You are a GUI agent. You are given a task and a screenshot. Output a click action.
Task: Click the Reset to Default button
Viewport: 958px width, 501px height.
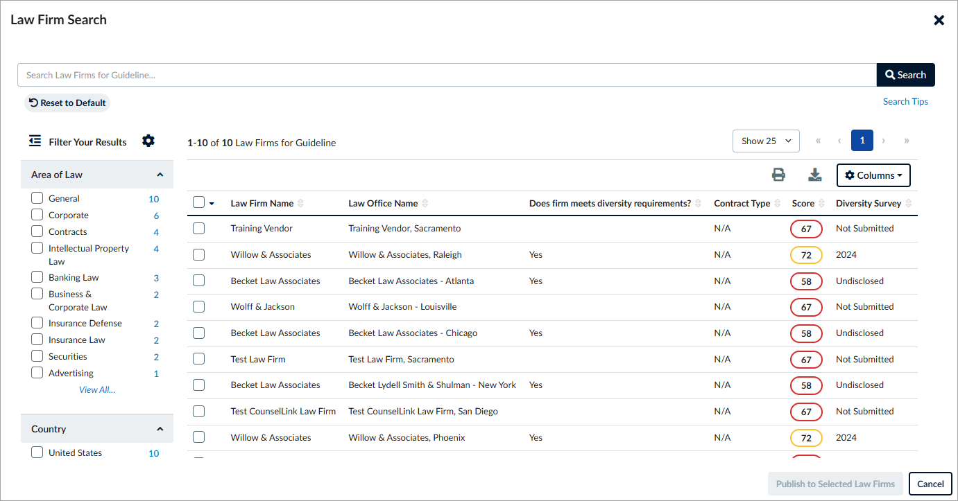pyautogui.click(x=67, y=103)
